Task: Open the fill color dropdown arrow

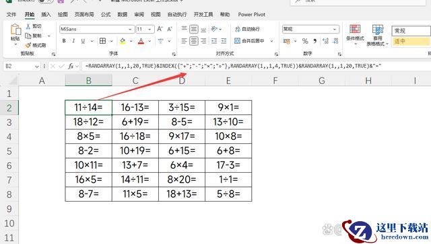Action: [x=131, y=41]
